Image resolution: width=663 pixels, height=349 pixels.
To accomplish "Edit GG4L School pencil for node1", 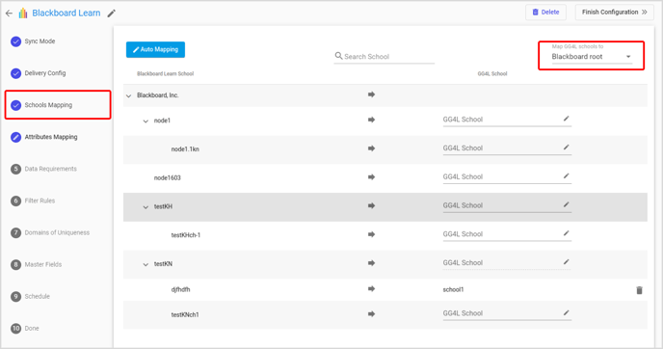I will 567,119.
